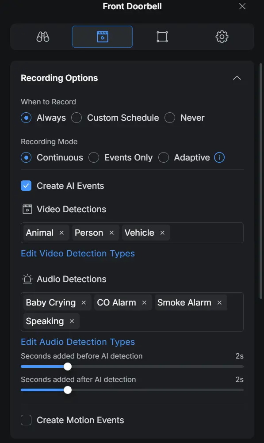Remove the Smoke Alarm audio tag
The height and width of the screenshot is (443, 264).
click(220, 302)
